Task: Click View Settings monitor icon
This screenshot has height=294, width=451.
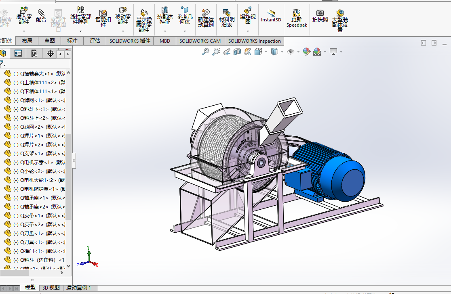Action: [333, 52]
